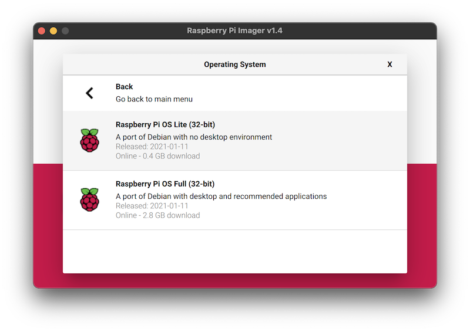This screenshot has width=470, height=332.
Task: Click the raspberry logo beside OS Lite
Action: click(89, 141)
